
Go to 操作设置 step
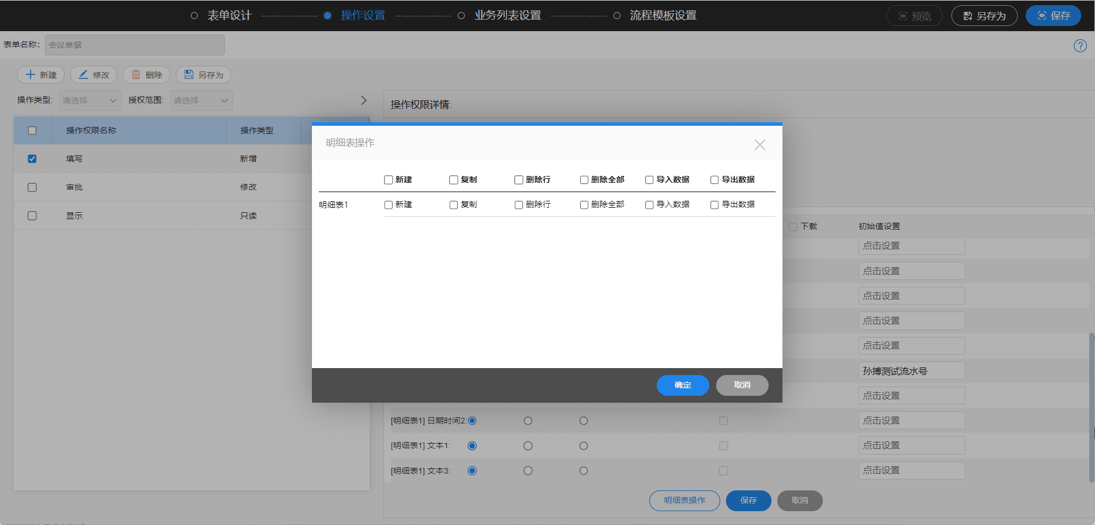pos(363,16)
